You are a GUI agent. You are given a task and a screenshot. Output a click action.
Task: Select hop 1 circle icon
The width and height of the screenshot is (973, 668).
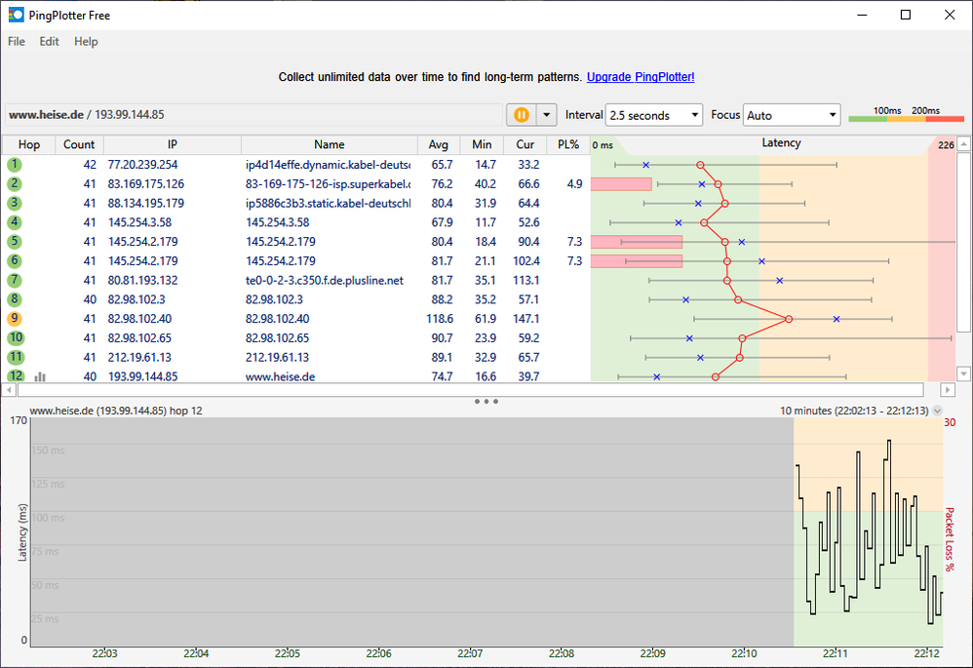[15, 165]
